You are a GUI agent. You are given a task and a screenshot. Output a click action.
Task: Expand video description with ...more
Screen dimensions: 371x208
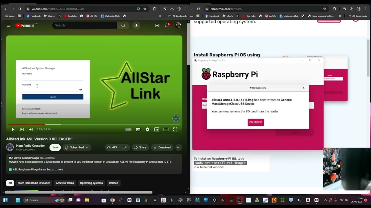(59, 170)
